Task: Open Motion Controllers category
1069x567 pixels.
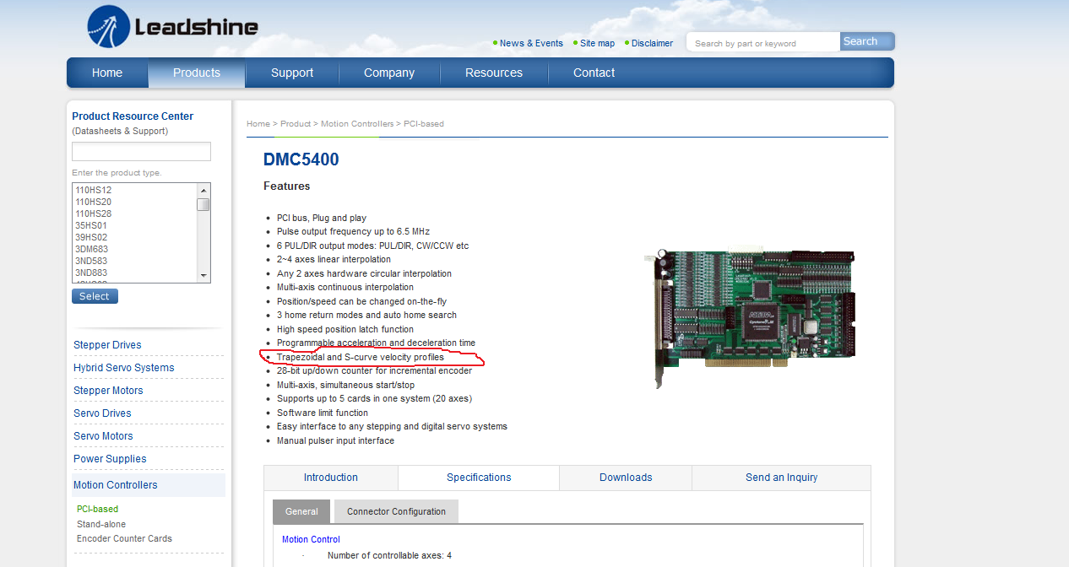Action: (116, 485)
